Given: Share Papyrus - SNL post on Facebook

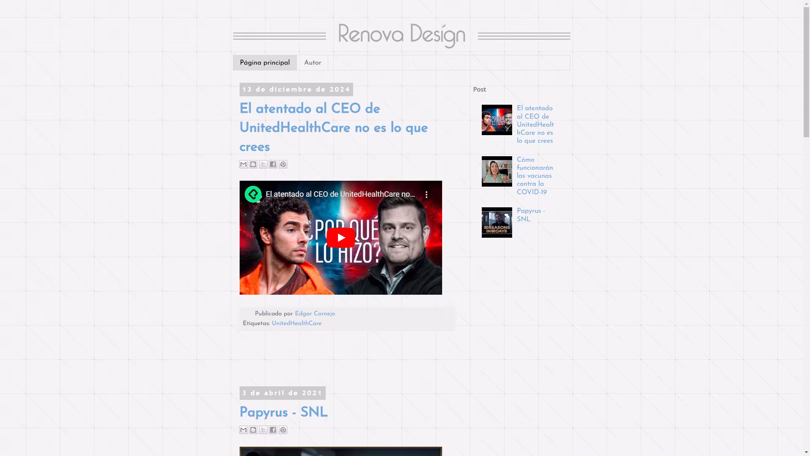Looking at the screenshot, I should tap(273, 430).
